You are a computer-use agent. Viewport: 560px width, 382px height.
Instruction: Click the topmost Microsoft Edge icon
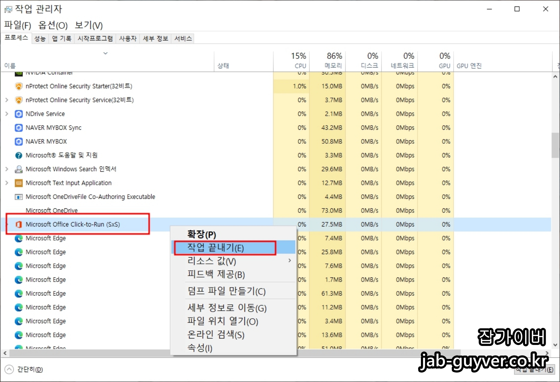(19, 238)
